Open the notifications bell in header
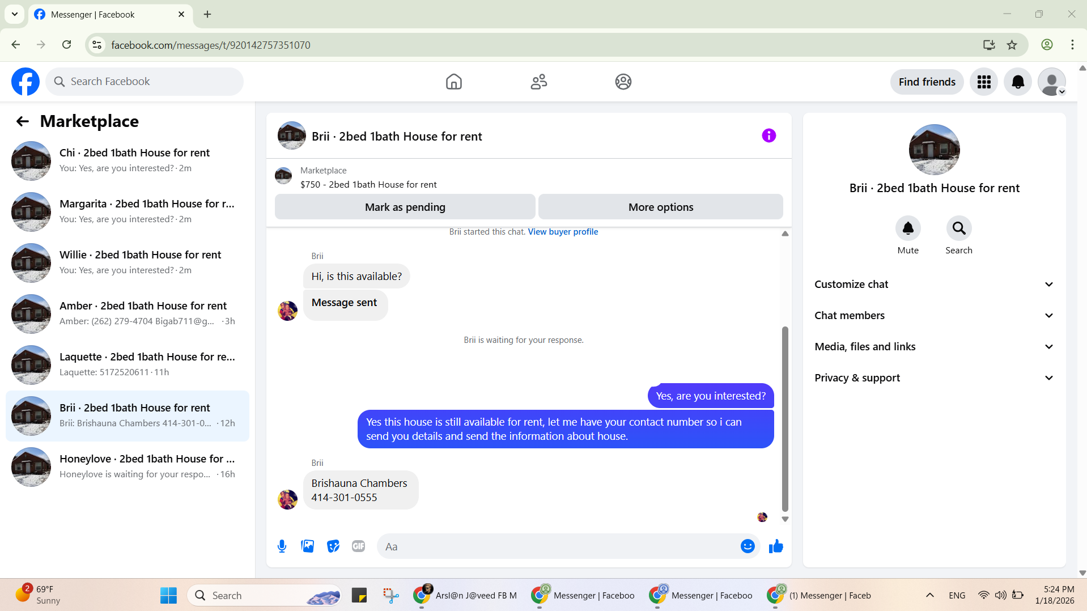This screenshot has width=1087, height=611. pyautogui.click(x=1018, y=82)
